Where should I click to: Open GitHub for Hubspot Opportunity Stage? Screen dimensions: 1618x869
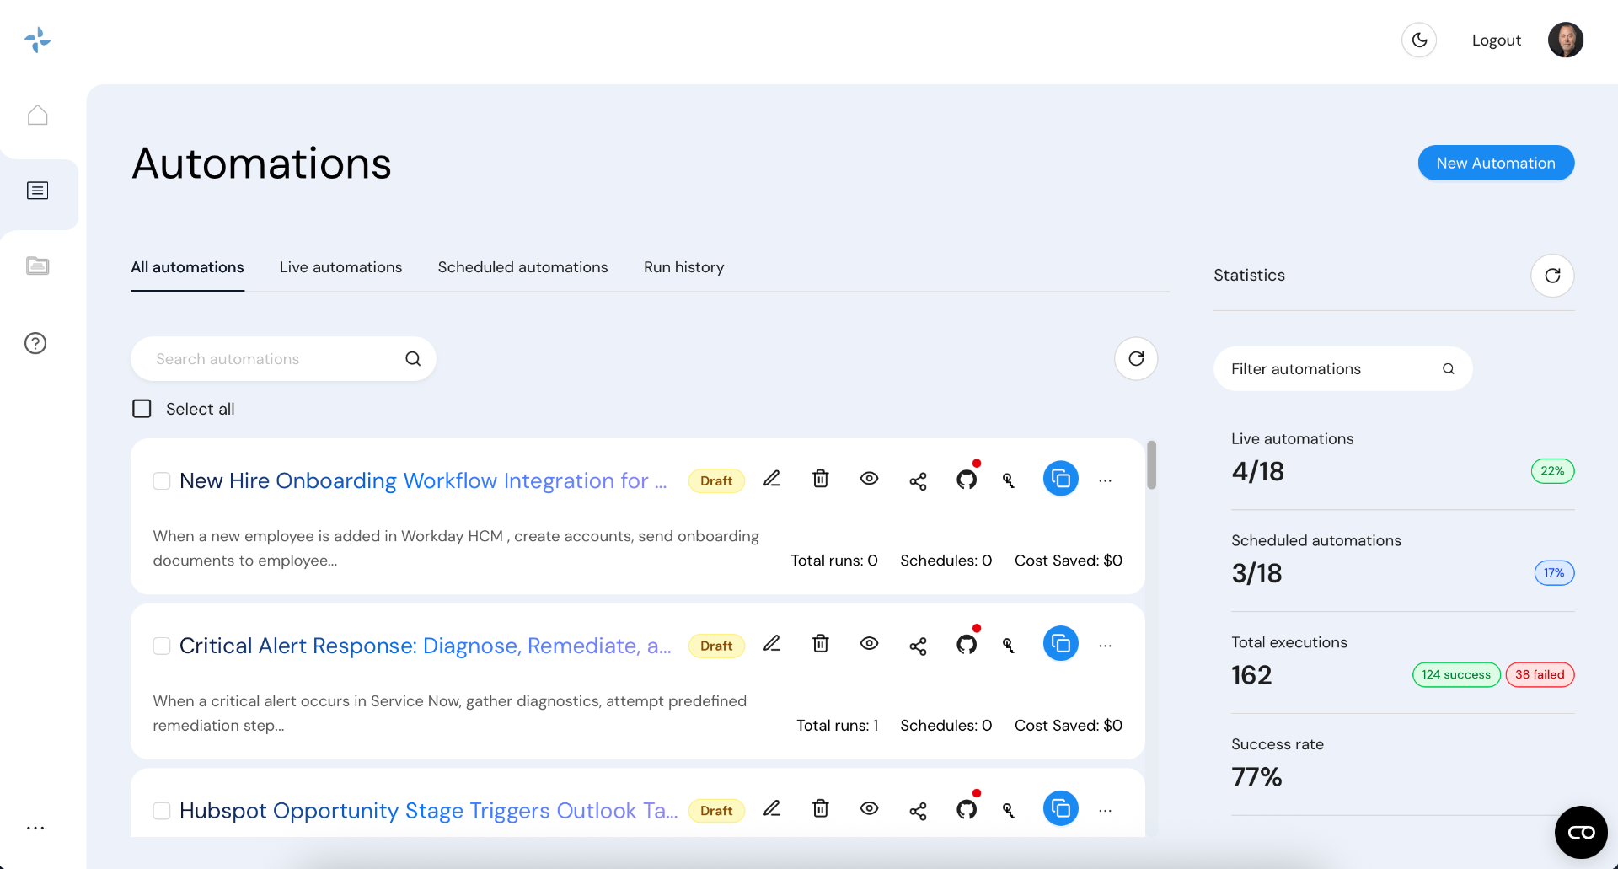pos(967,810)
